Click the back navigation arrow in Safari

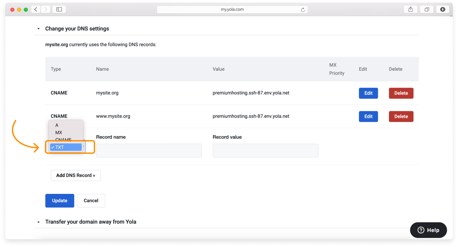click(x=36, y=9)
